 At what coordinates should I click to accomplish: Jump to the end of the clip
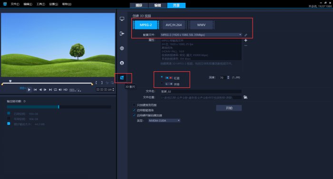(x=50, y=90)
